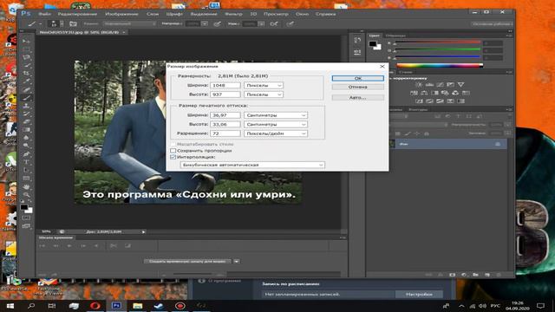Add a Brightness/Contrast adjustment
The width and height of the screenshot is (555, 312).
(419, 85)
